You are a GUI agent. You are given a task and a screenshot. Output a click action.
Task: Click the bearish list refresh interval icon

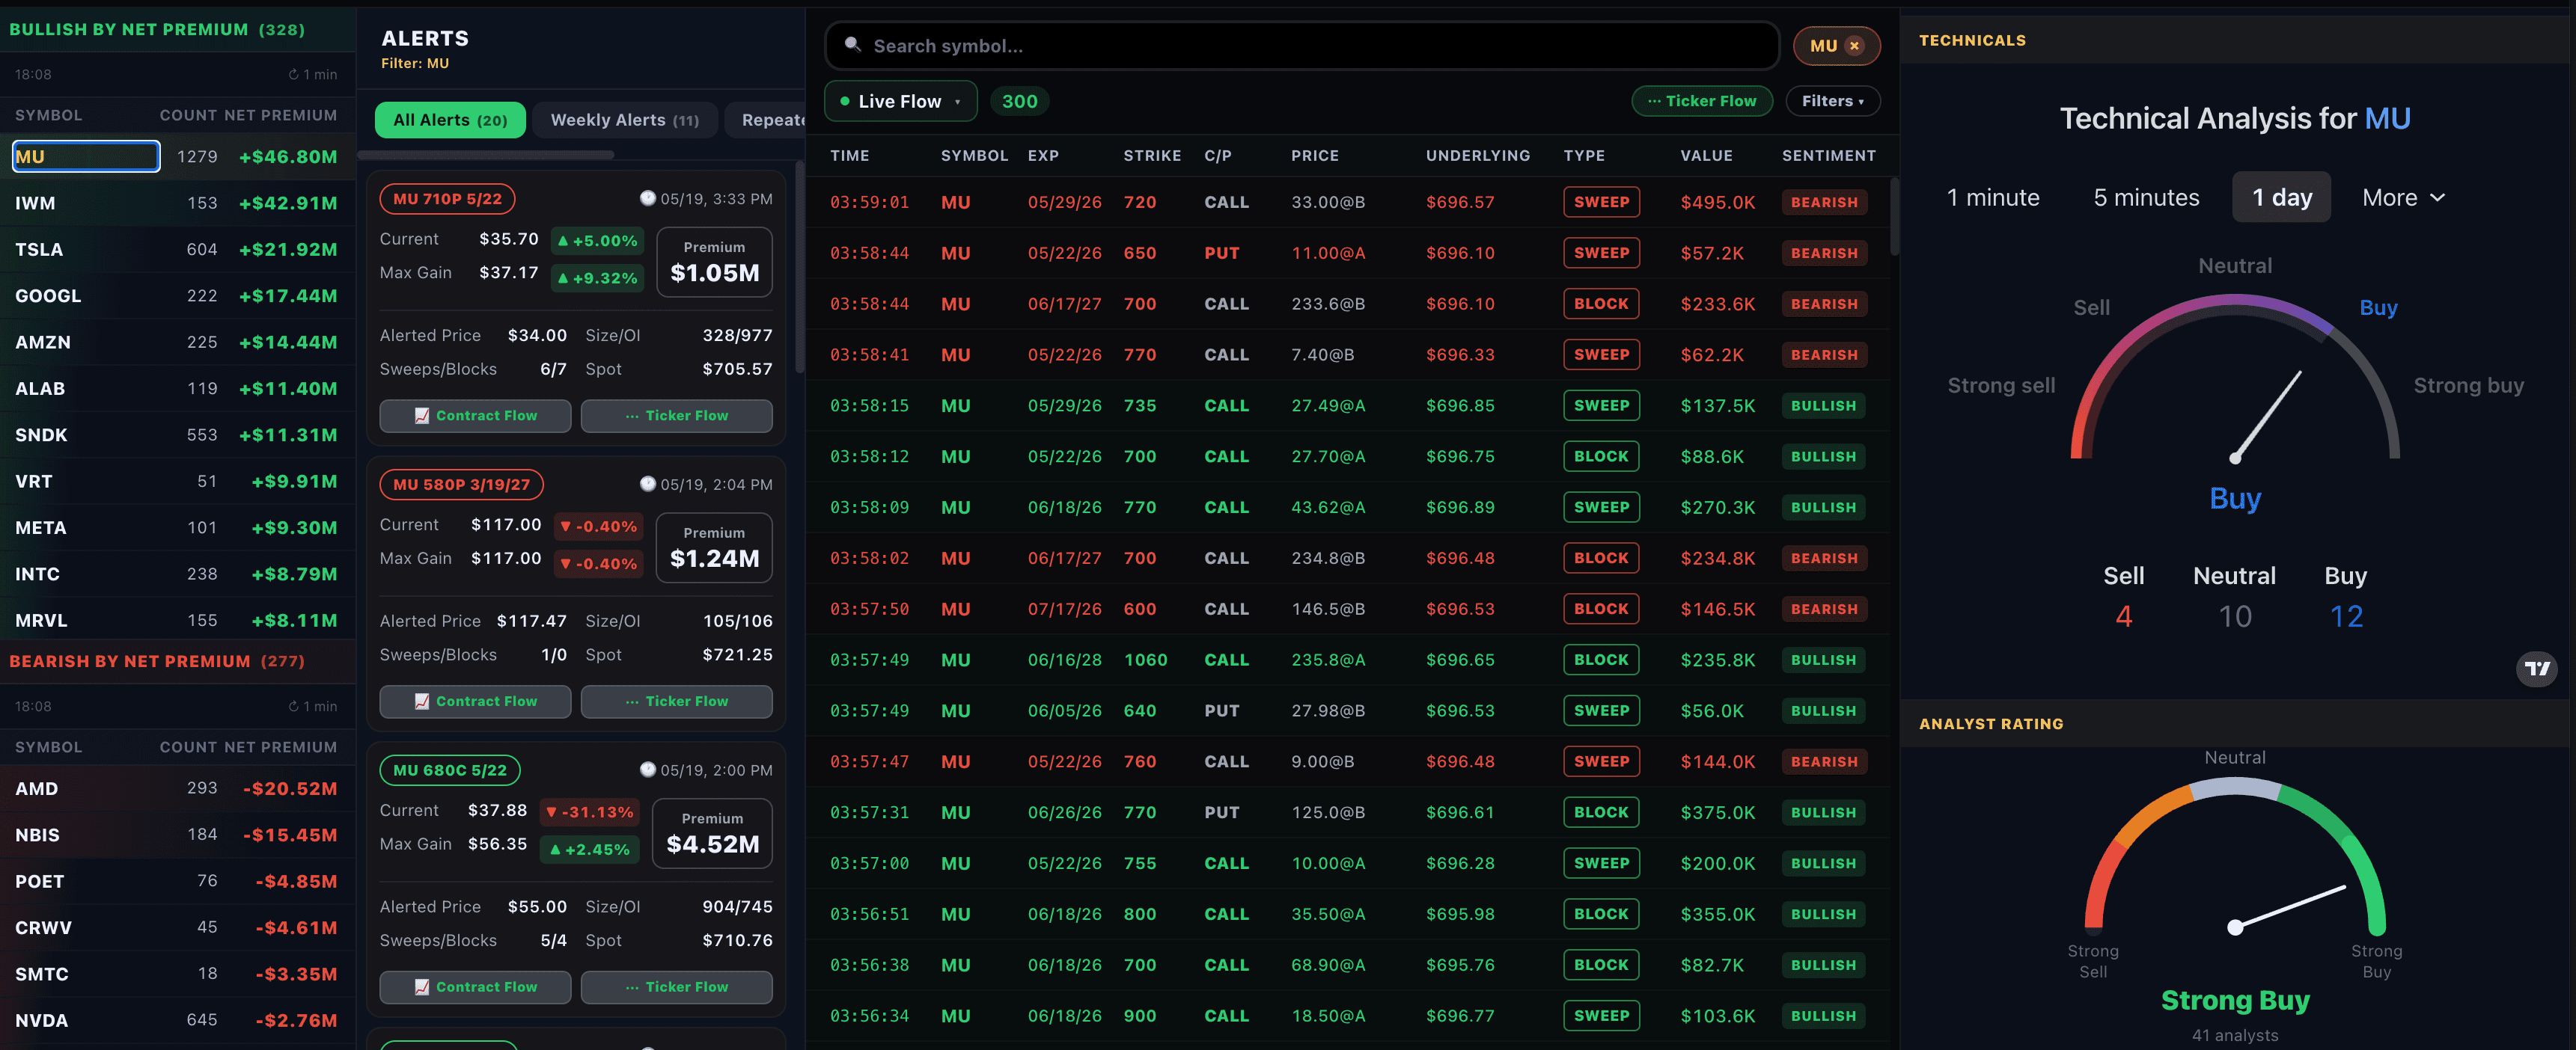pos(293,706)
